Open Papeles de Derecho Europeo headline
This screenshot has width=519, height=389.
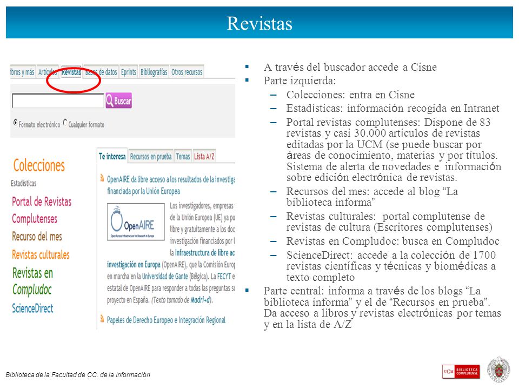166,320
